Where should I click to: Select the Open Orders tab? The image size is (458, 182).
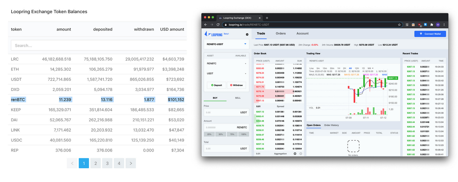[x=314, y=125]
